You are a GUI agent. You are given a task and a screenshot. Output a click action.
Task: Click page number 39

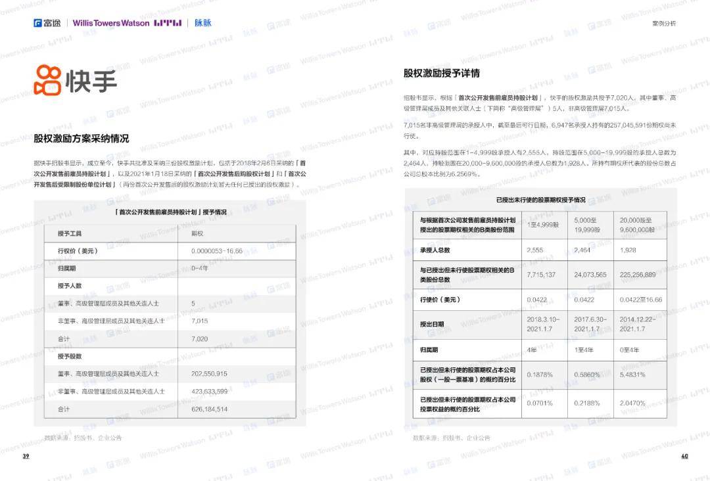coord(26,456)
